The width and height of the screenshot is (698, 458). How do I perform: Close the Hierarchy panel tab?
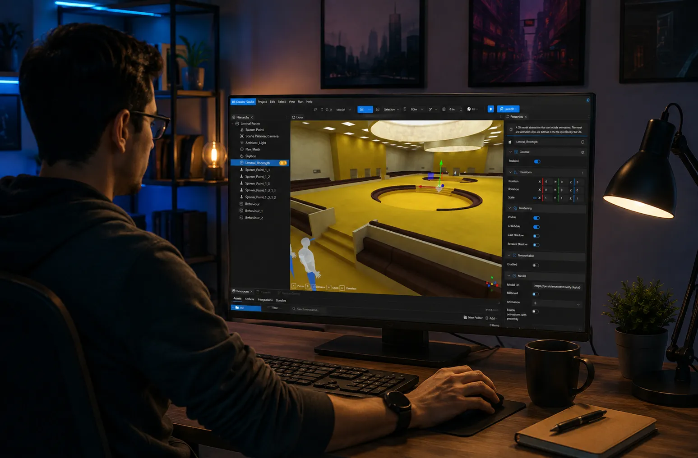click(x=252, y=117)
